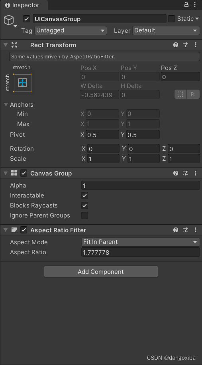Open Canvas Group help reference
Viewport: 202px width, 365px height.
[176, 173]
